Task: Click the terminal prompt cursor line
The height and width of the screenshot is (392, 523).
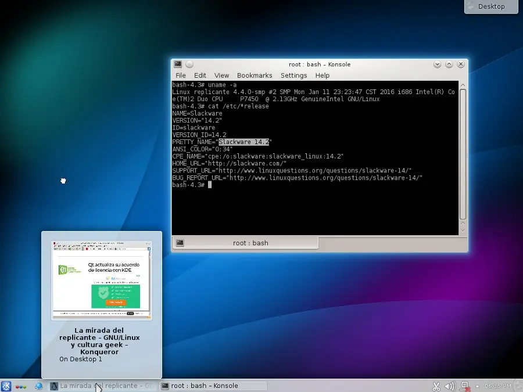Action: (192, 185)
